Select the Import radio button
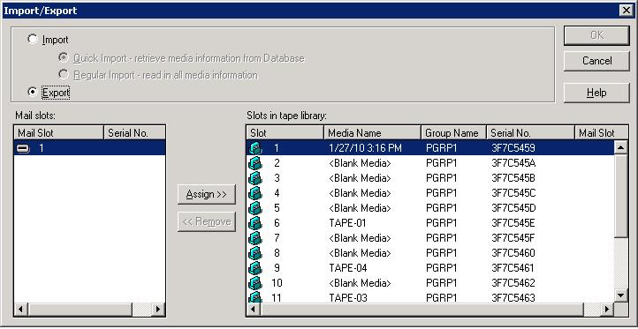638x329 pixels. (x=32, y=40)
